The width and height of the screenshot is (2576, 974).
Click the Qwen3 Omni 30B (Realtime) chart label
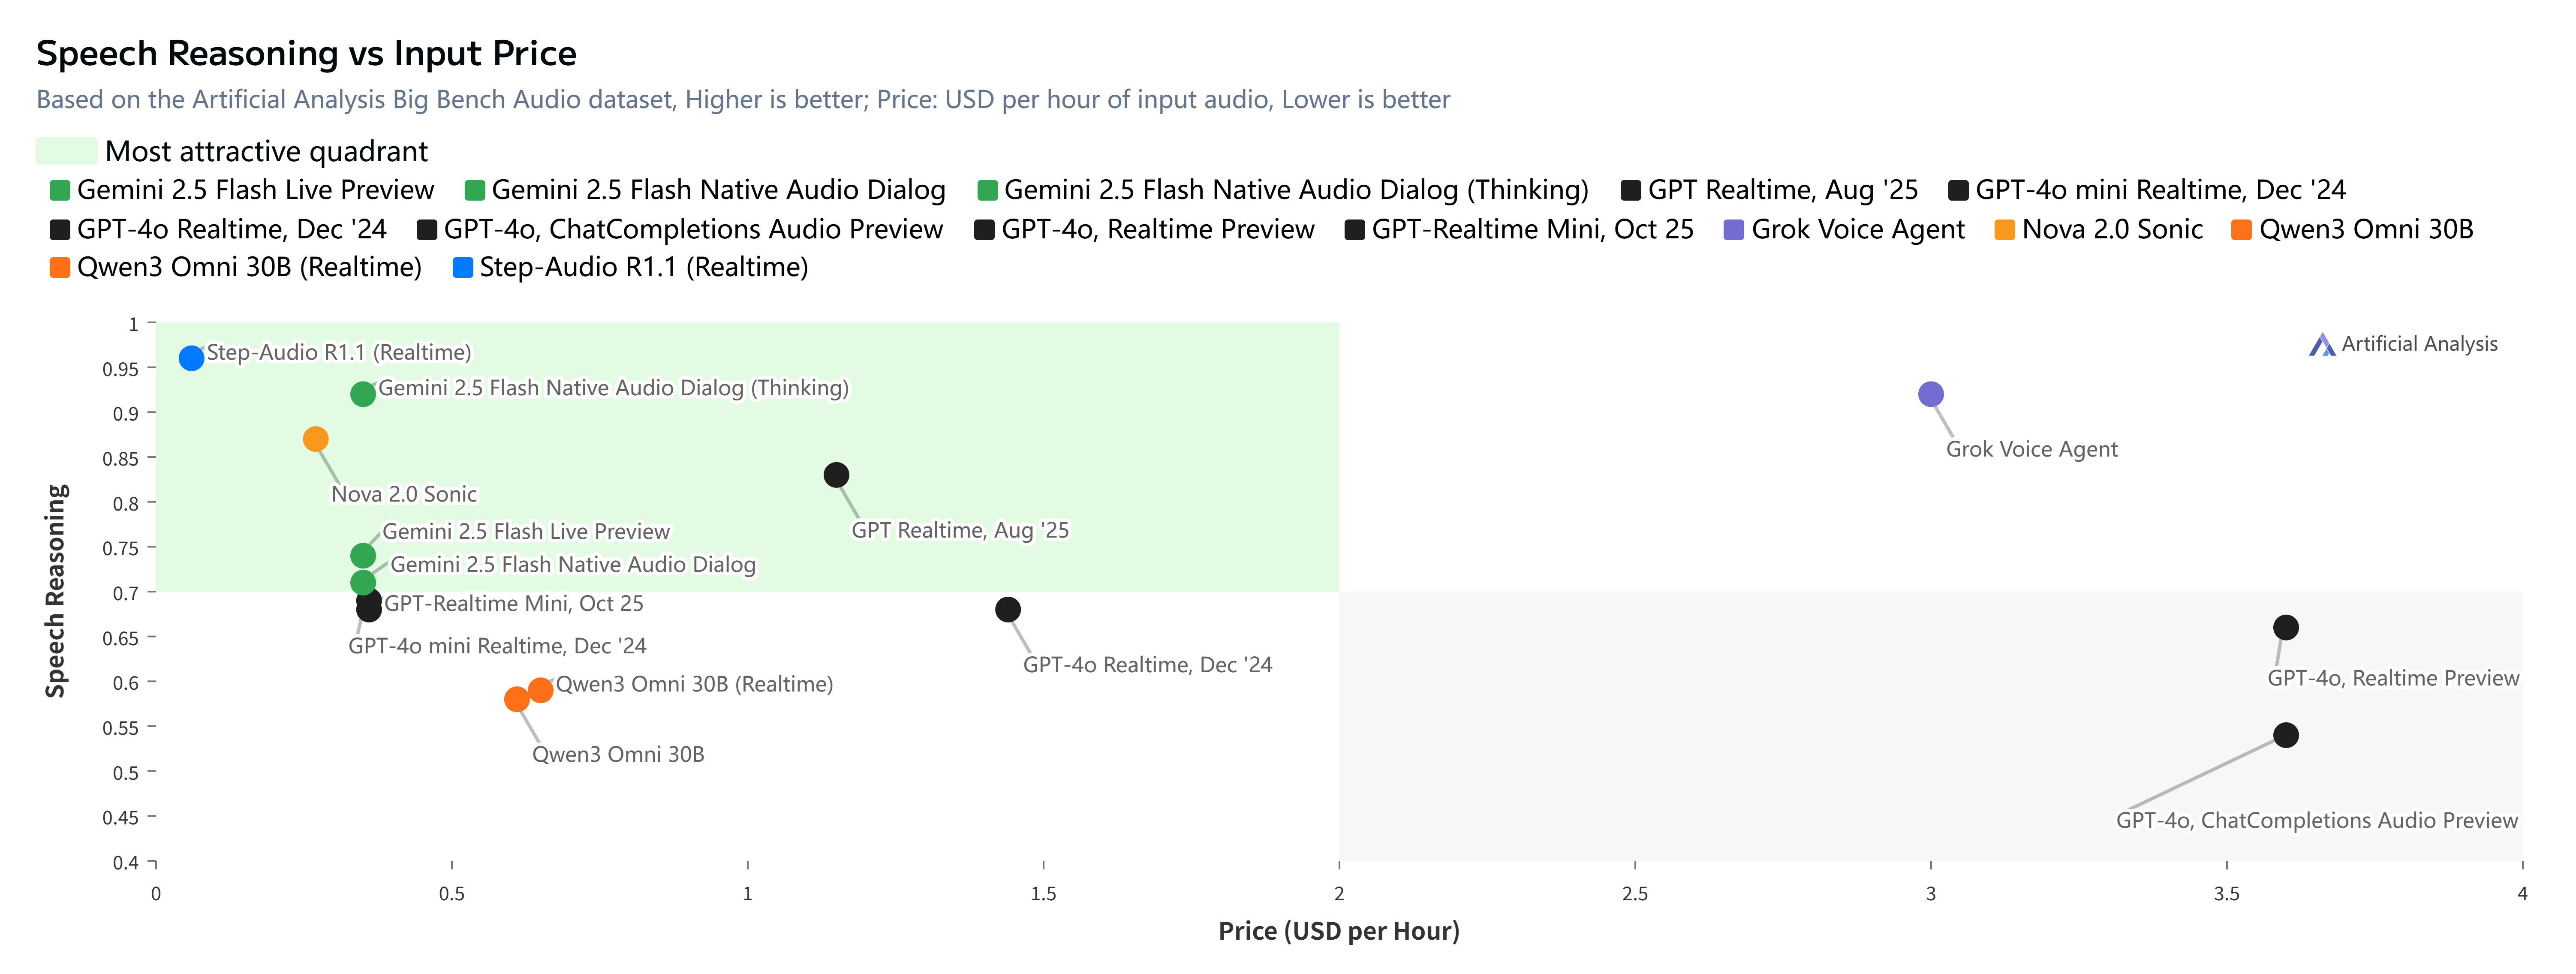[694, 684]
